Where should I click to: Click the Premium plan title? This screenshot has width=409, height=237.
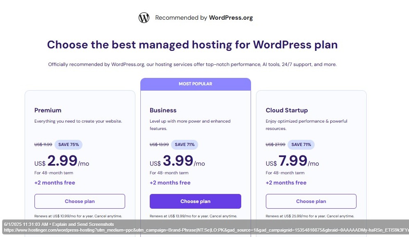(48, 110)
